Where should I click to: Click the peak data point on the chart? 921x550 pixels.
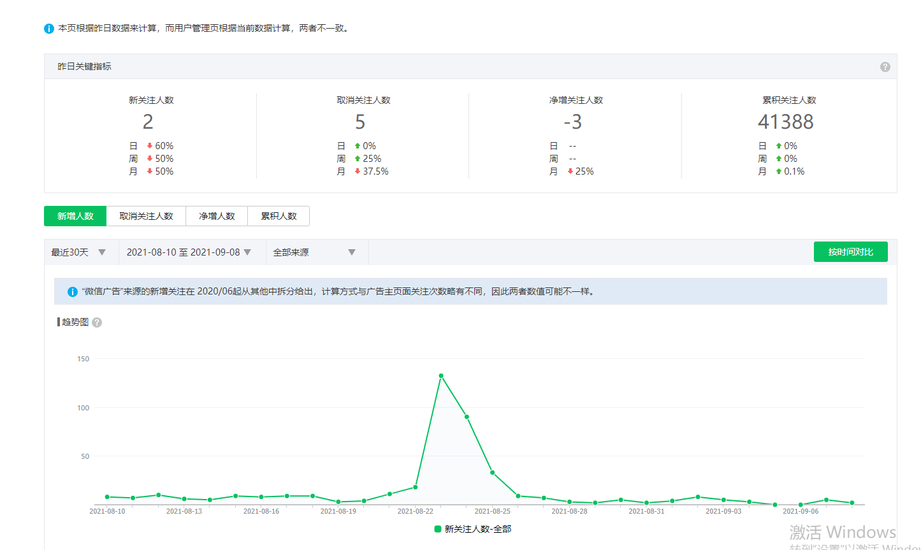(x=441, y=376)
